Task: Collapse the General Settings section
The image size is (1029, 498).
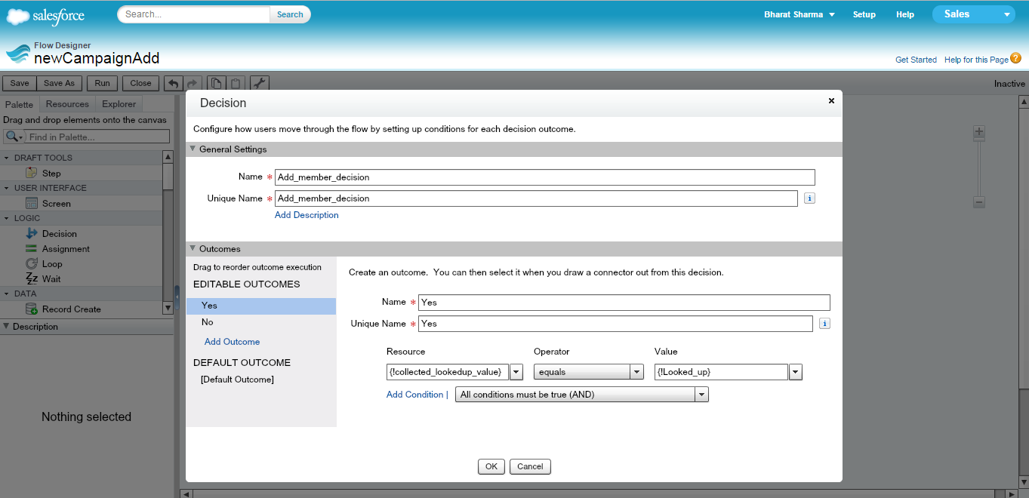Action: pos(193,149)
